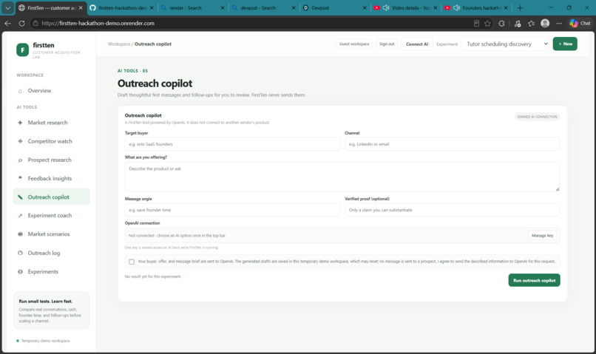Image resolution: width=596 pixels, height=354 pixels.
Task: Click the Connect AI button
Action: click(x=417, y=44)
